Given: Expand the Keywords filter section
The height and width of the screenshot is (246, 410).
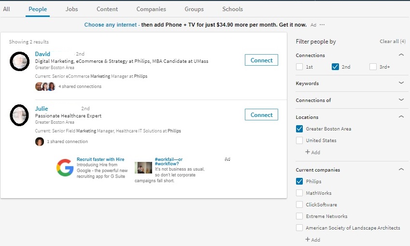Looking at the screenshot, I should point(401,83).
